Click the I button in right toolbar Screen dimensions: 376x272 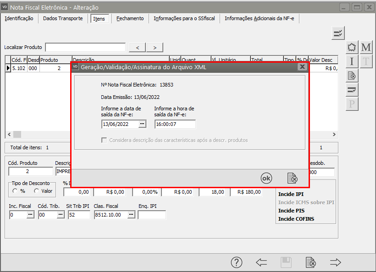coord(352,61)
